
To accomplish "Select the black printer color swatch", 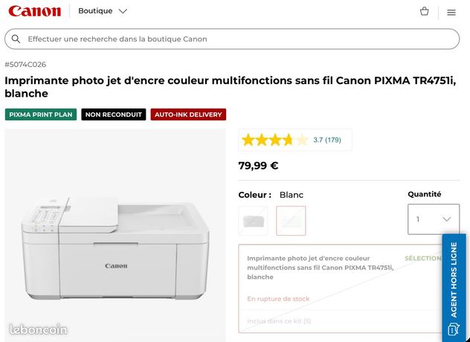I will (254, 221).
